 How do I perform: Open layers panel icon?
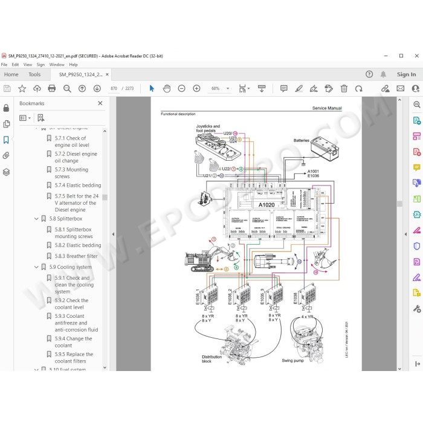[6, 172]
